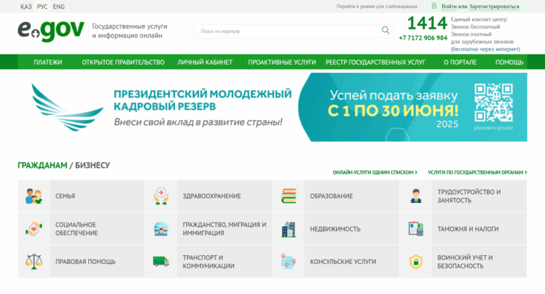Switch language to ENG
The image size is (545, 294).
59,6
